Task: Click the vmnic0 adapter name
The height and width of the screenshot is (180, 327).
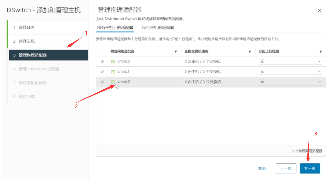Action: pos(124,61)
